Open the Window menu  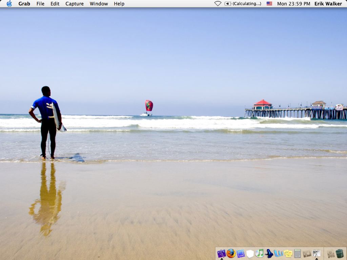[x=99, y=3]
